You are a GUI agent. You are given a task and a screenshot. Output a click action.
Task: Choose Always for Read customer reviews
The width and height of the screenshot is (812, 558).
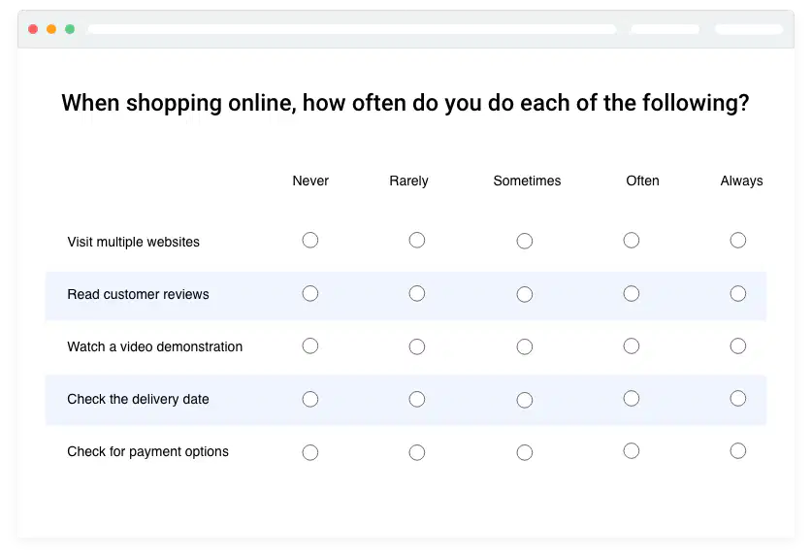(738, 294)
